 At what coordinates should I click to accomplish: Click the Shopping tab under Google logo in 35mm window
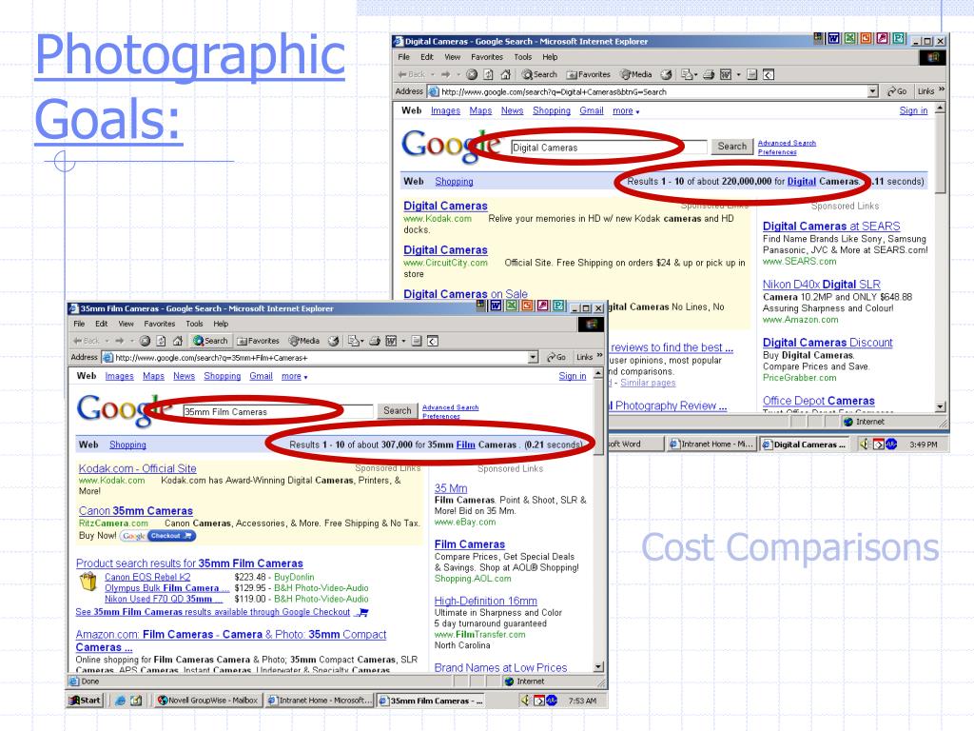tap(128, 445)
